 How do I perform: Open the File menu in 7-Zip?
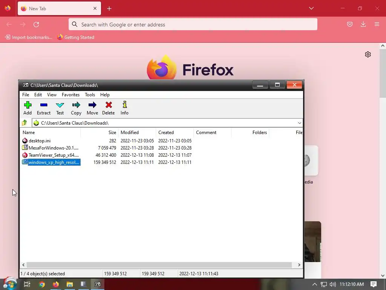[x=26, y=95]
